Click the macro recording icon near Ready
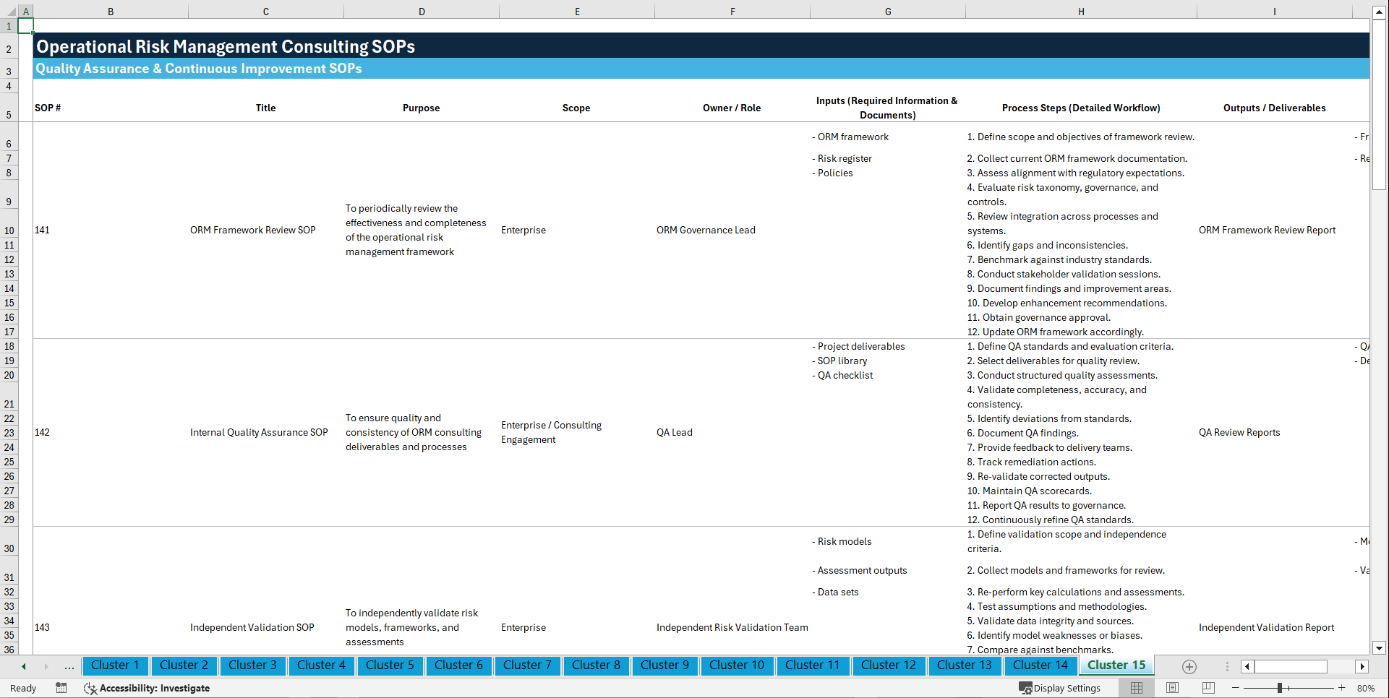This screenshot has width=1389, height=698. point(61,688)
